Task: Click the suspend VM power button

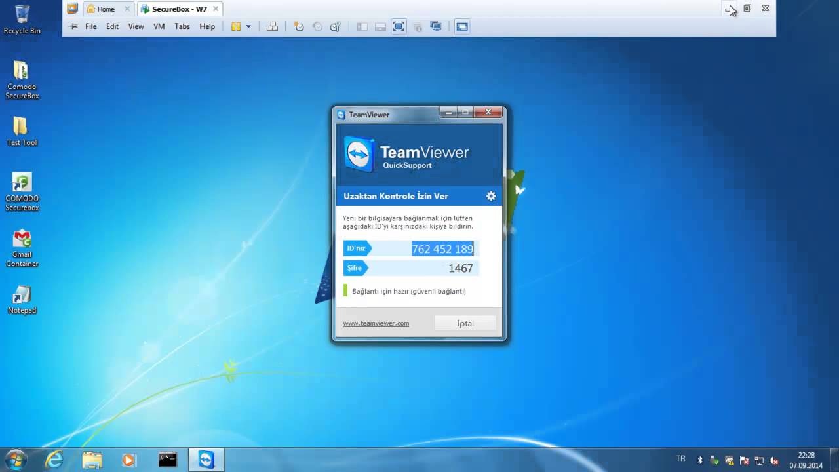Action: (x=236, y=26)
